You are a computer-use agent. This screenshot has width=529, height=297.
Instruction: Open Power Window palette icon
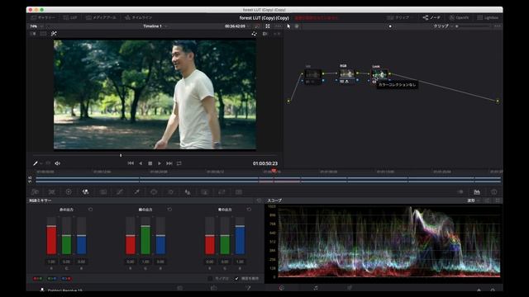pos(154,192)
